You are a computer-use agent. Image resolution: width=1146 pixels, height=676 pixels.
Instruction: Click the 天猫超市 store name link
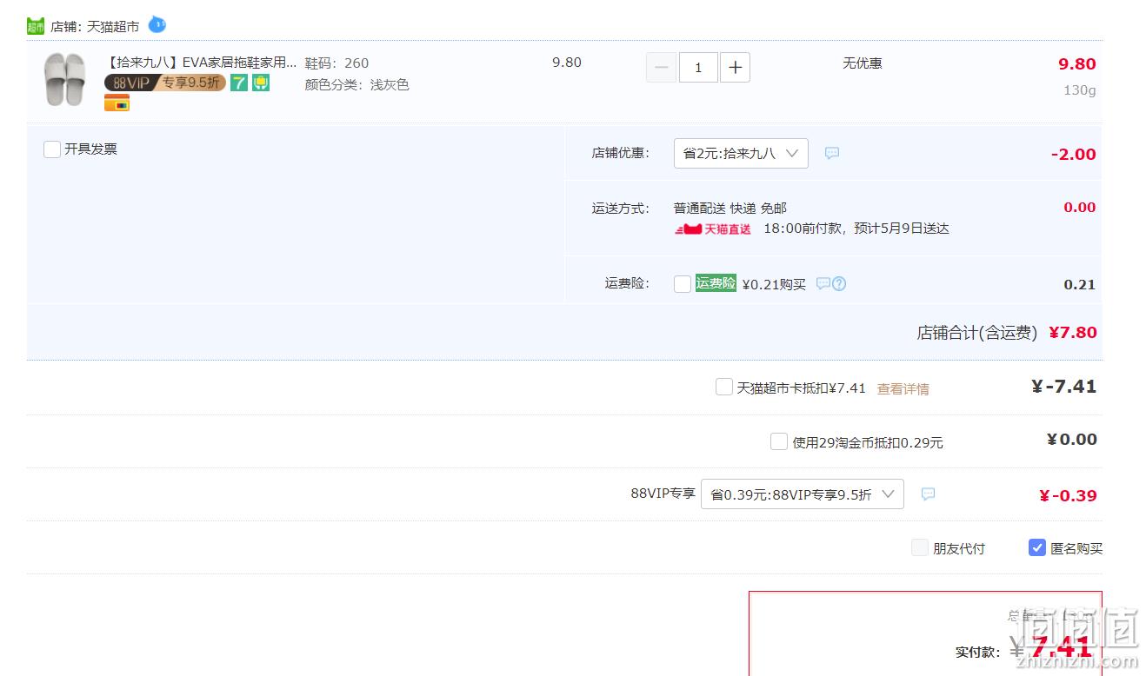coord(113,26)
